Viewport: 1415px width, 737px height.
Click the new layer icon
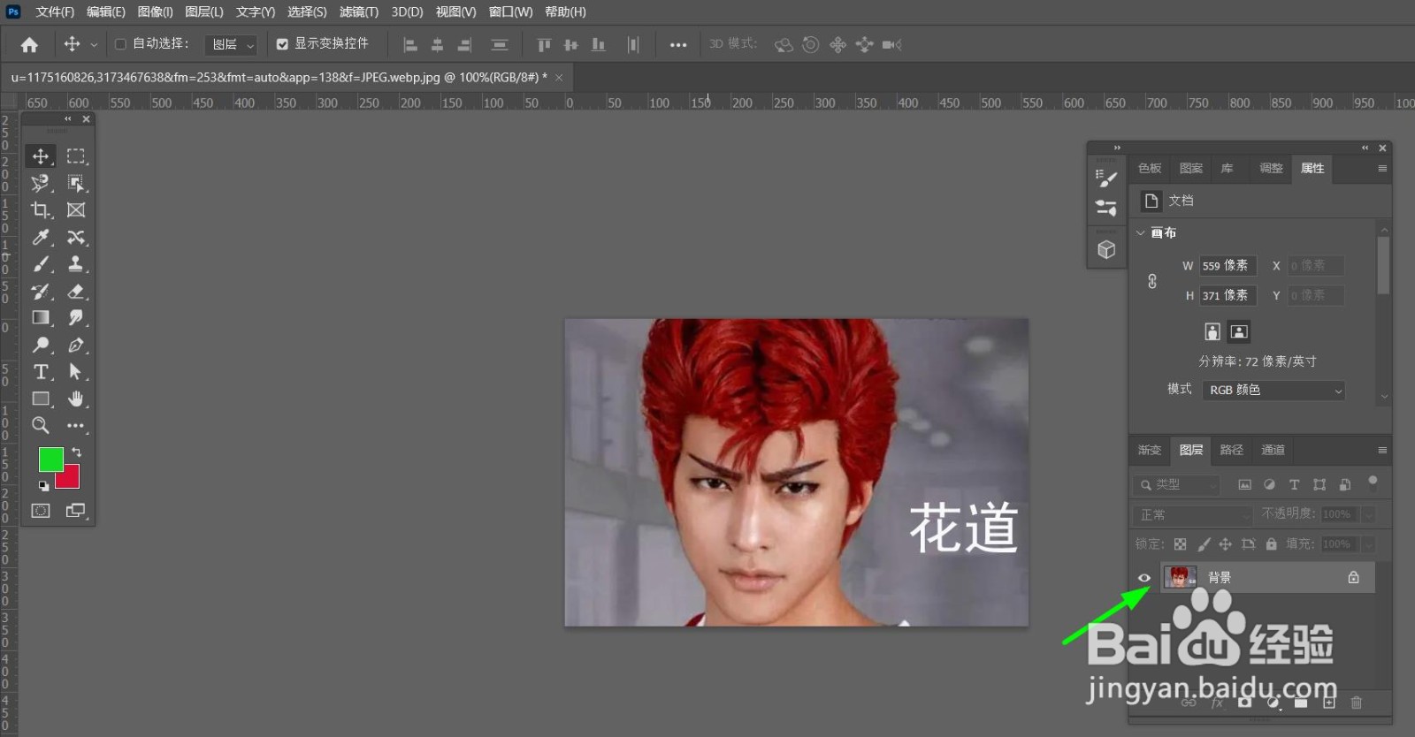point(1329,703)
